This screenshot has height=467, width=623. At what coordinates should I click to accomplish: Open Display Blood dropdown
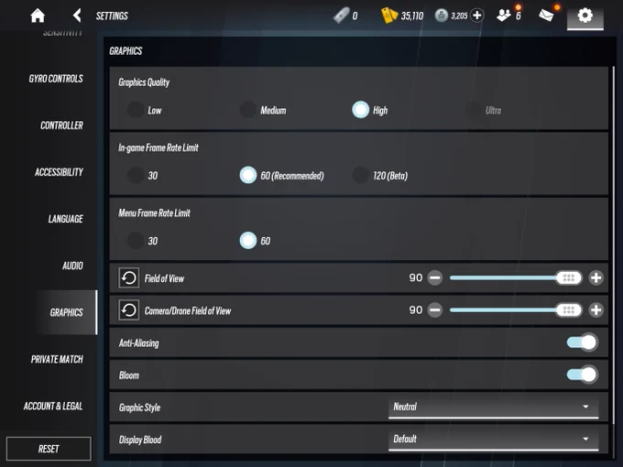pos(493,440)
